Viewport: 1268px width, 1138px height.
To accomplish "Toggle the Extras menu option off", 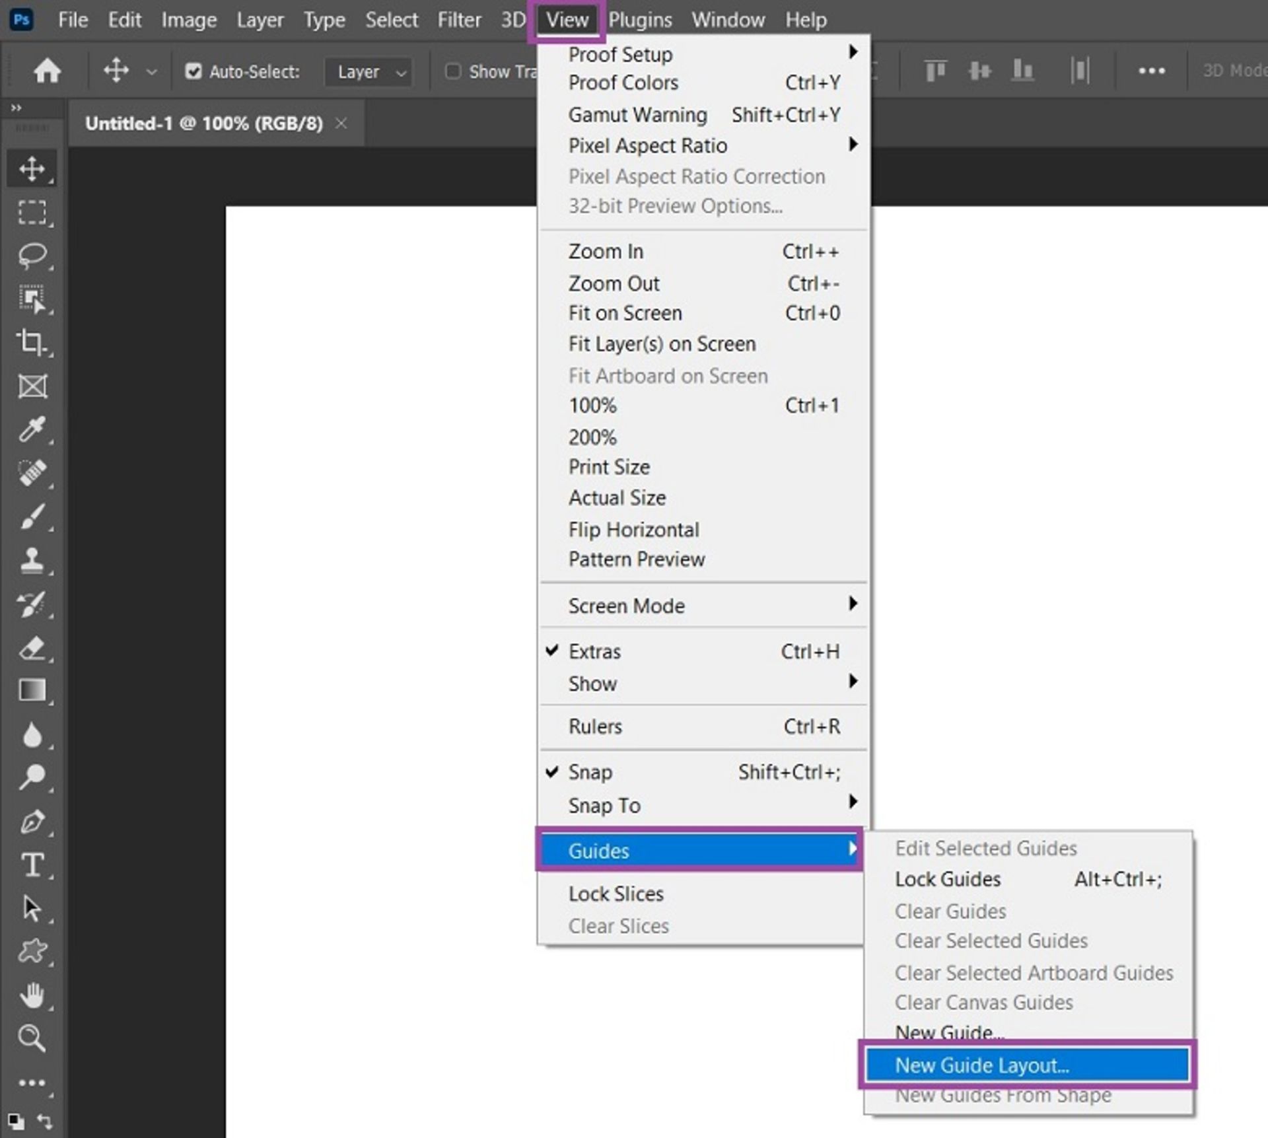I will click(594, 652).
